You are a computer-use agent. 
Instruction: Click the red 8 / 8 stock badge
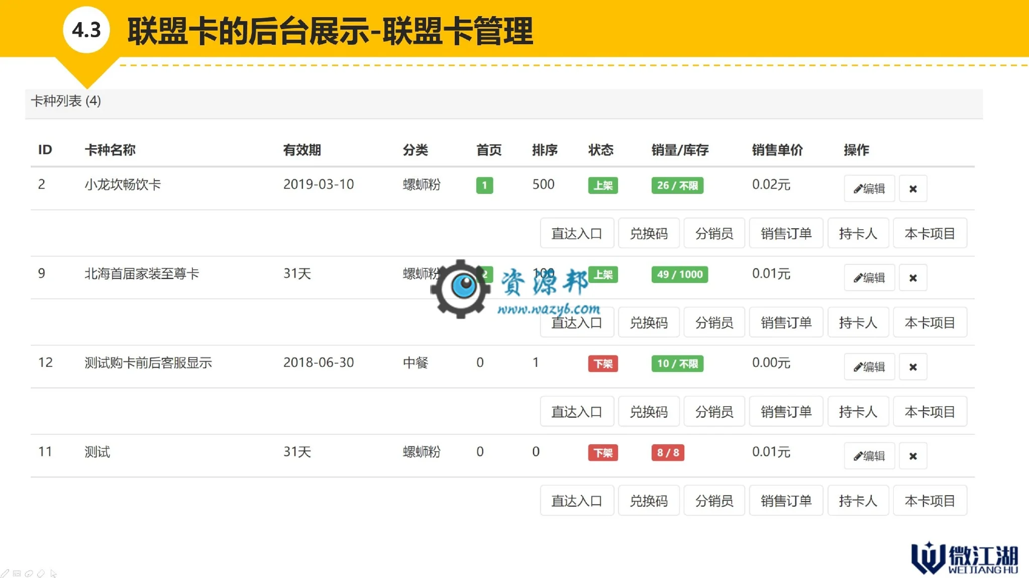pos(668,453)
